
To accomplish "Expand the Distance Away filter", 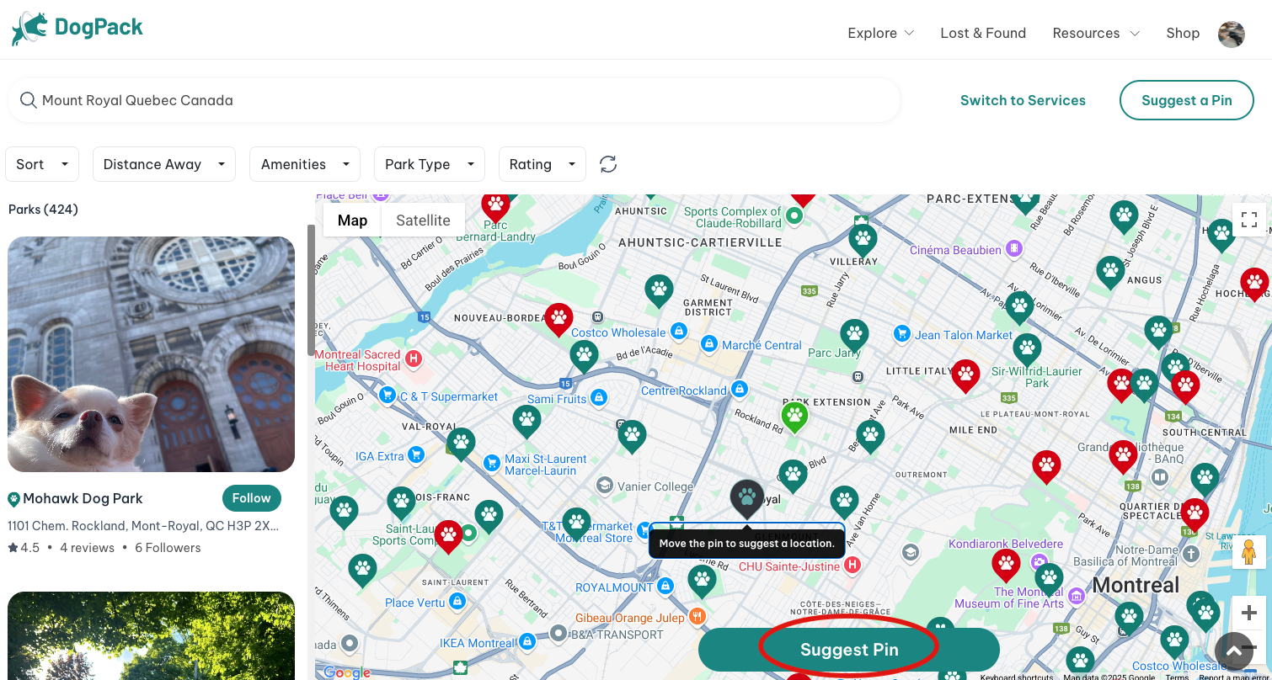I will (163, 164).
